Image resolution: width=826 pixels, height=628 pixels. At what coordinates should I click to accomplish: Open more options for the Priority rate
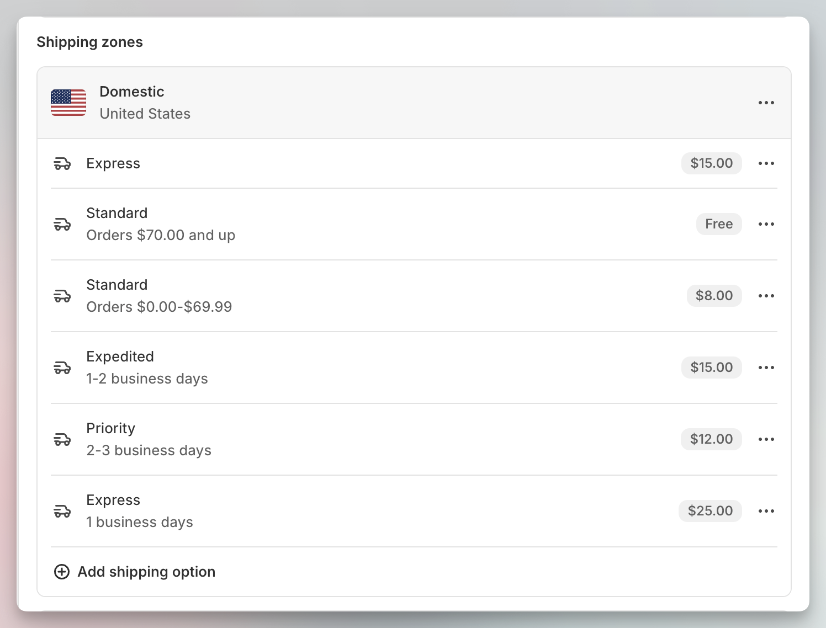(x=766, y=439)
